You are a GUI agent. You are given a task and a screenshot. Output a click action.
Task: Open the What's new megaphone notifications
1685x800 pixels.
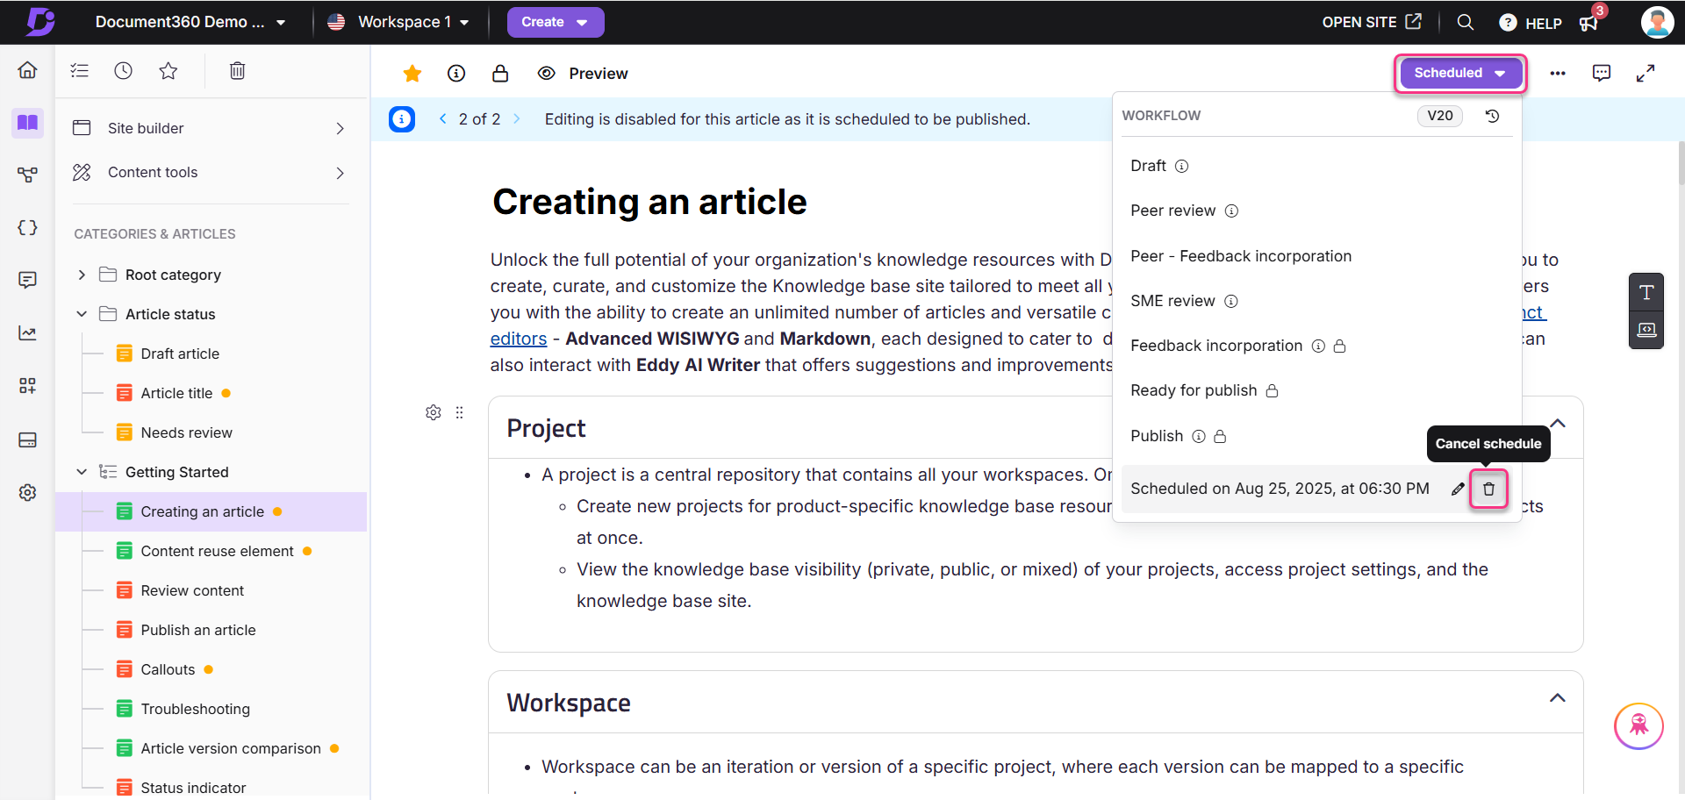[x=1589, y=23]
